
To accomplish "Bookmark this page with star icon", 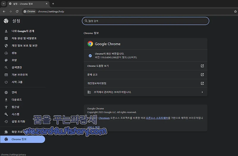I will pos(235,12).
